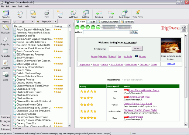Switch to the Notes/Keywords tab

[x=108, y=22]
